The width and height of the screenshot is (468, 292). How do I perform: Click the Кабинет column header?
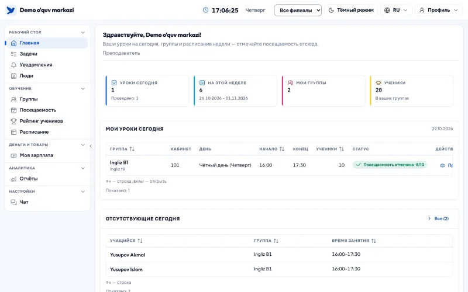point(181,149)
